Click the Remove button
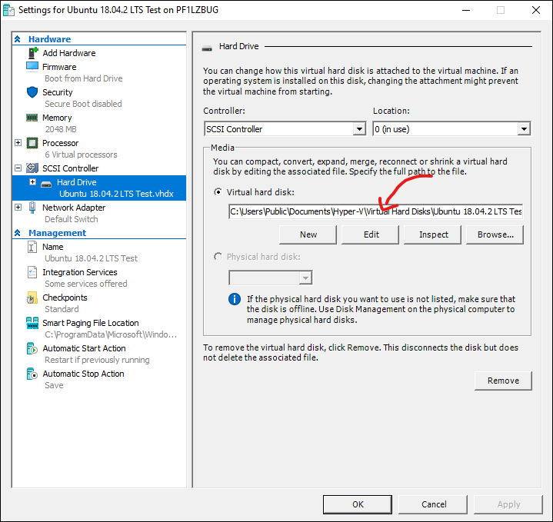This screenshot has width=553, height=522. tap(503, 381)
